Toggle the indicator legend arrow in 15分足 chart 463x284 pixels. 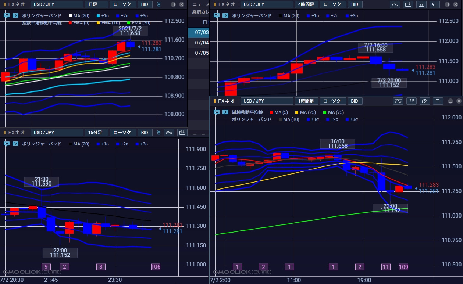pos(15,144)
